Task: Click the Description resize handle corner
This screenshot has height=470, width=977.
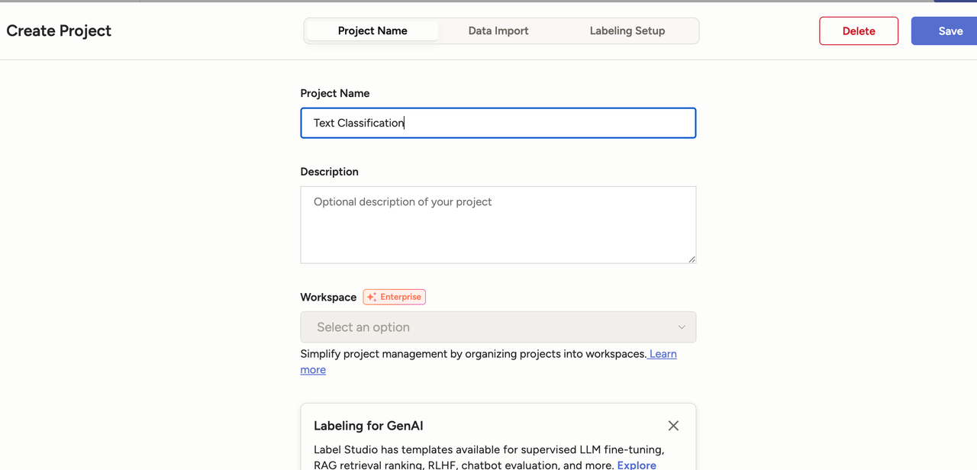Action: [x=692, y=259]
